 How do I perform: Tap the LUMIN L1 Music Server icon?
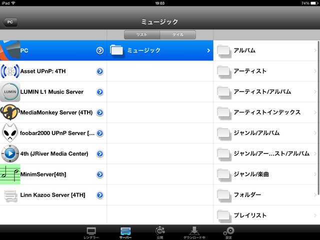(x=10, y=92)
